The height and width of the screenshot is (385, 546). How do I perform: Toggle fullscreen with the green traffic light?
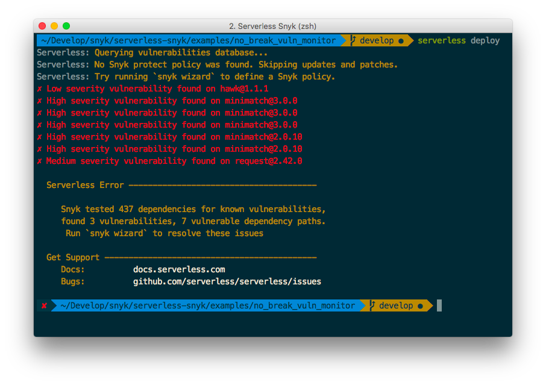tap(65, 27)
